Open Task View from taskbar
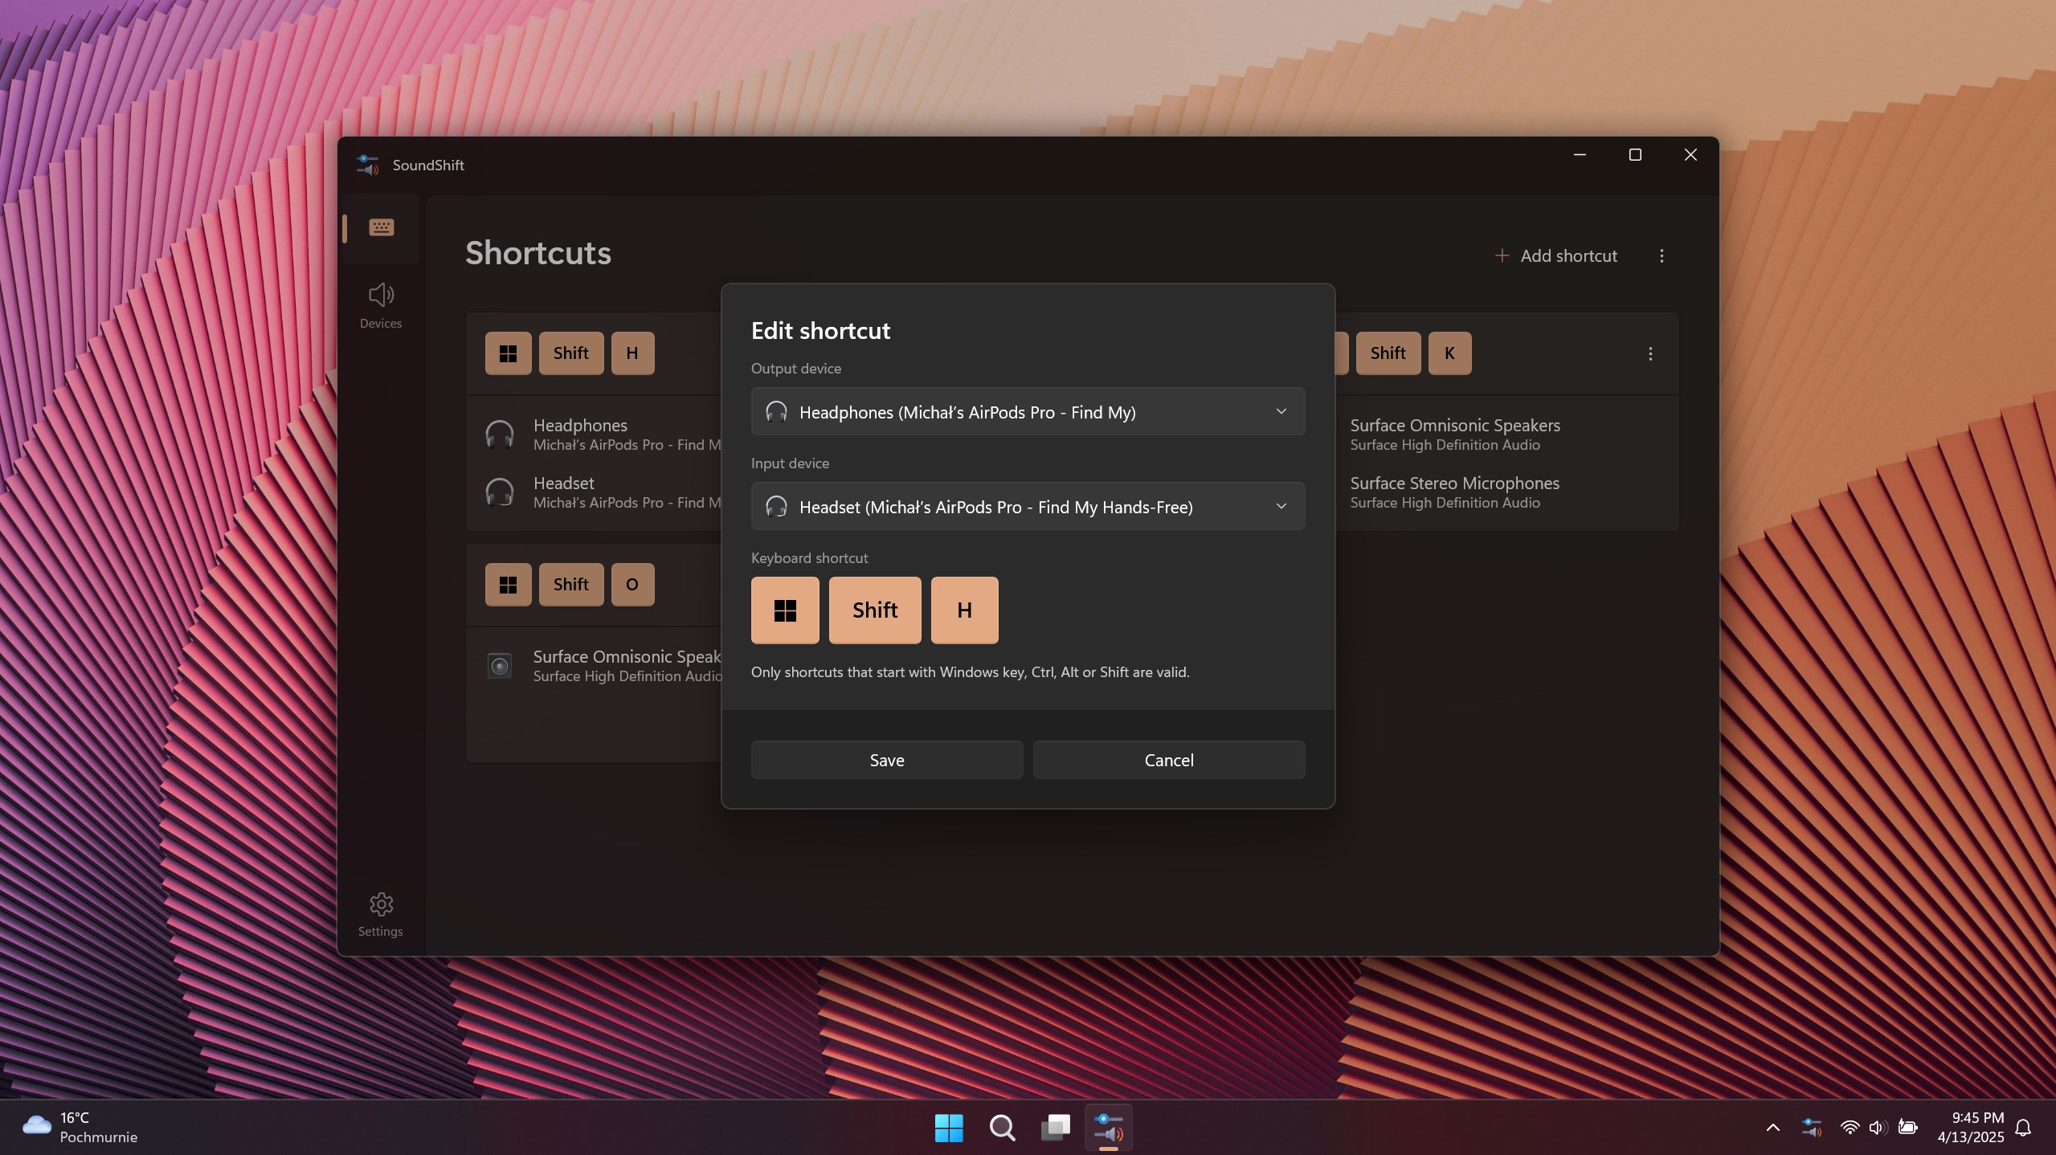The height and width of the screenshot is (1155, 2056). click(x=1055, y=1128)
